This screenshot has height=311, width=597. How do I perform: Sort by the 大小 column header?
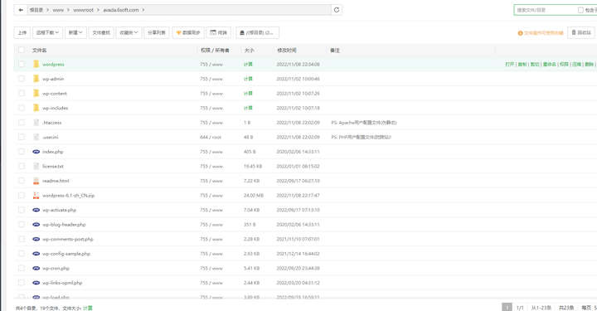coord(249,51)
